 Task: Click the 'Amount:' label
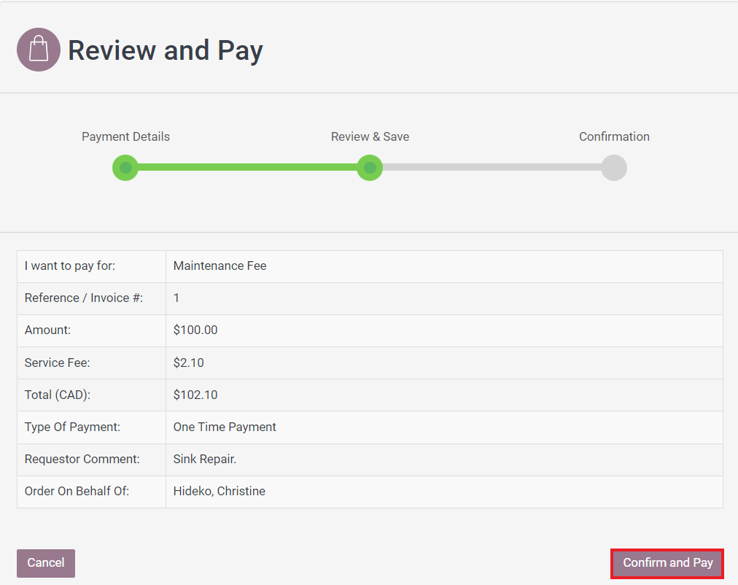coord(47,330)
